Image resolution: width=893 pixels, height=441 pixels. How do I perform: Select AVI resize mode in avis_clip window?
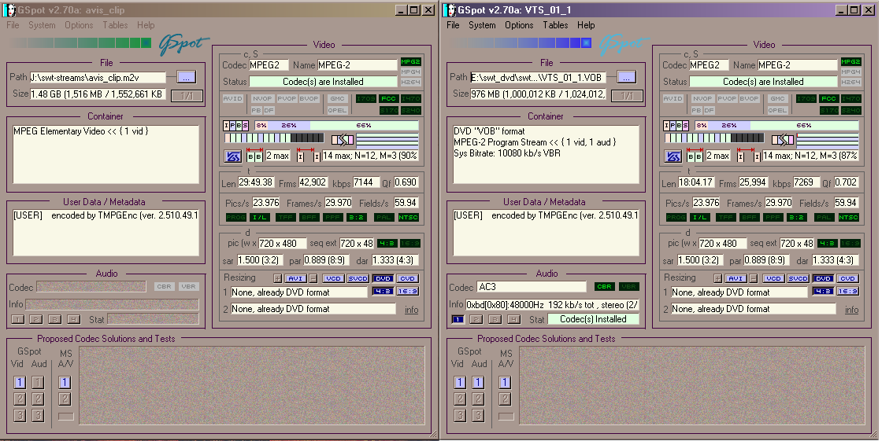(x=295, y=278)
